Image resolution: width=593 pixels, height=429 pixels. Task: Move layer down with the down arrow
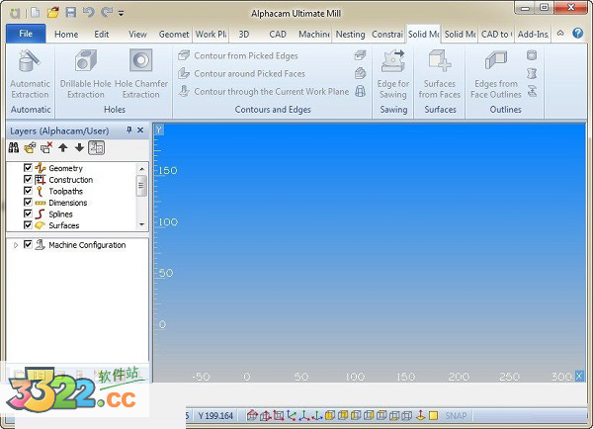tap(79, 147)
